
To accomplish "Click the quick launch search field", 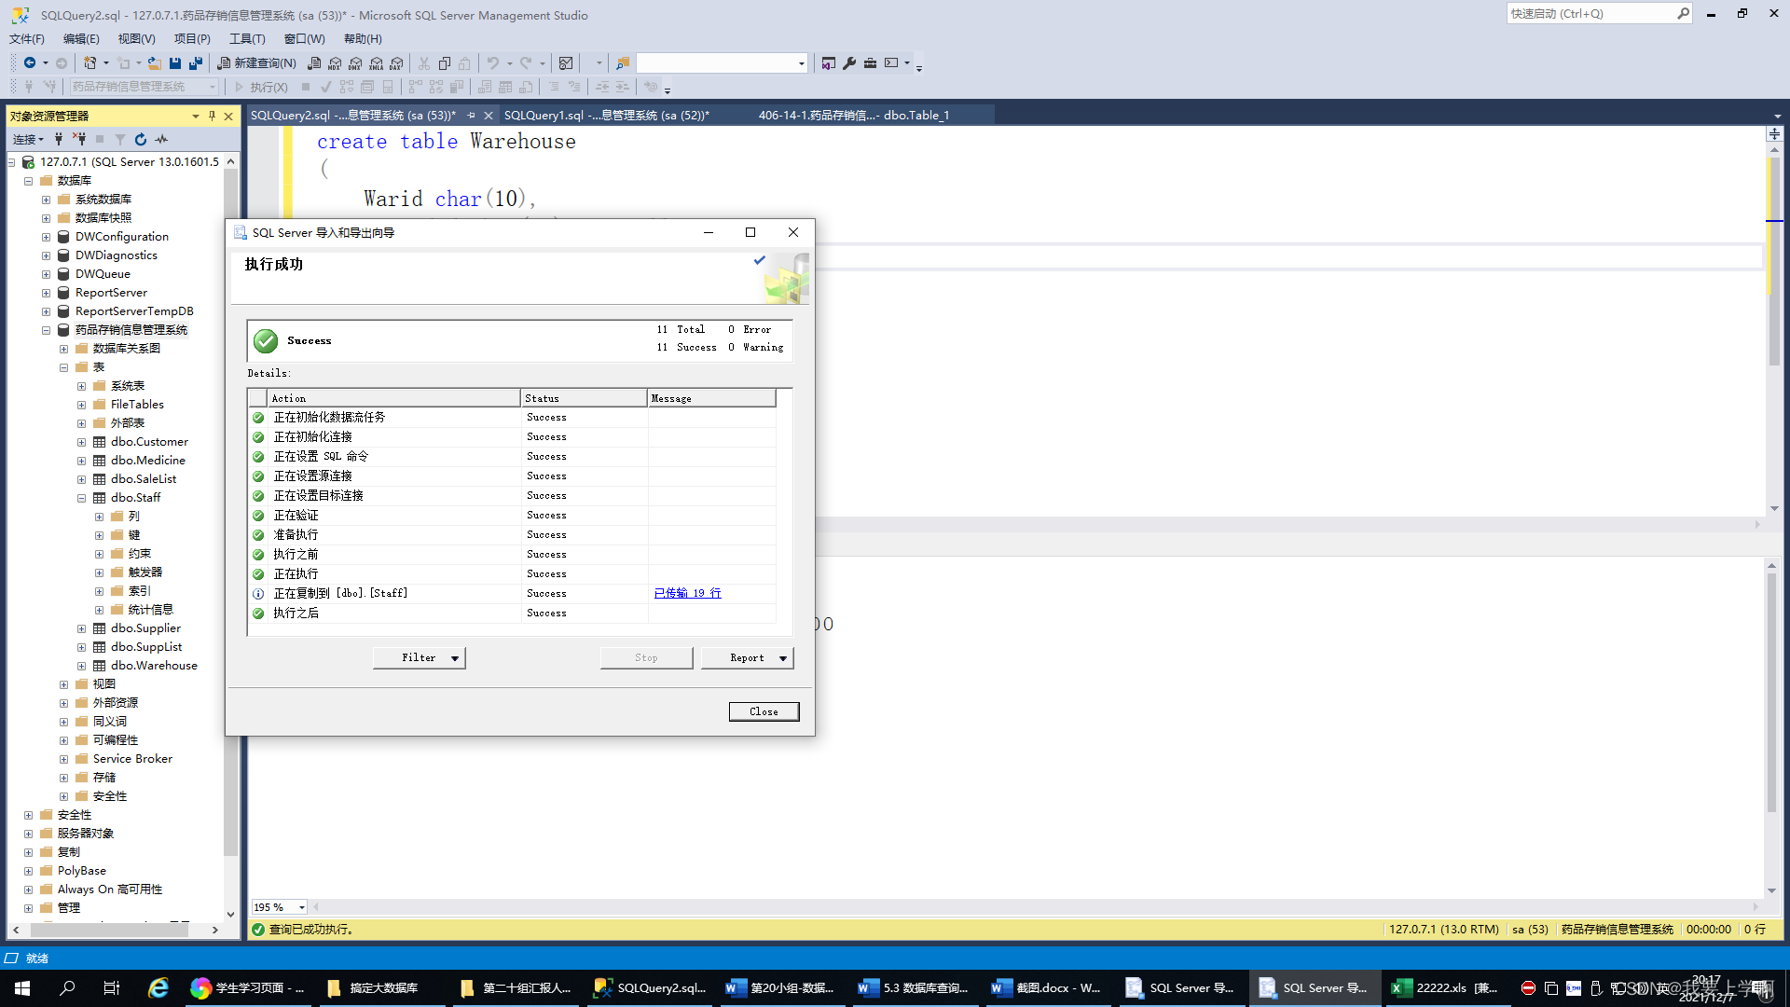I will click(x=1592, y=13).
